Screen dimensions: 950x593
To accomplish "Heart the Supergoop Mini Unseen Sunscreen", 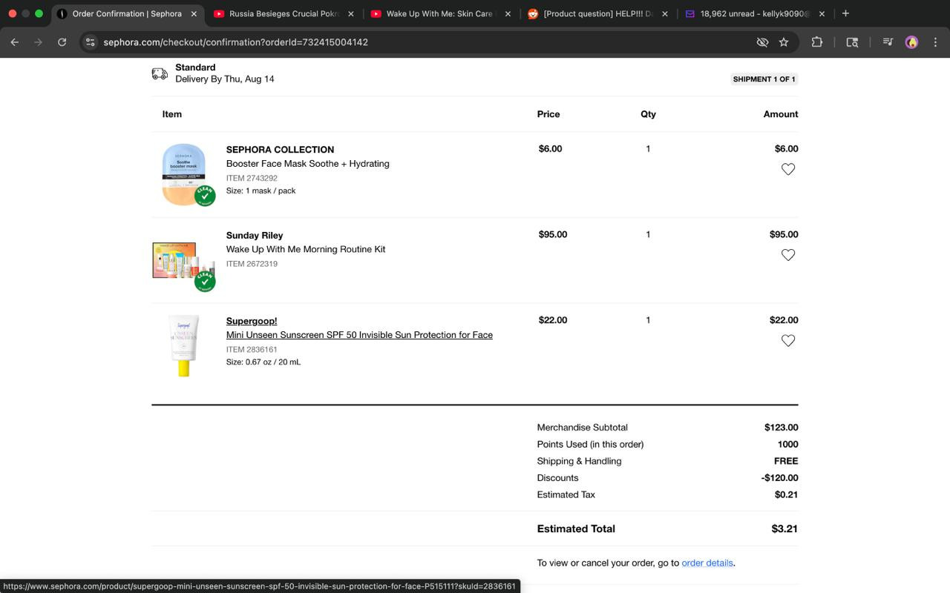I will (788, 341).
